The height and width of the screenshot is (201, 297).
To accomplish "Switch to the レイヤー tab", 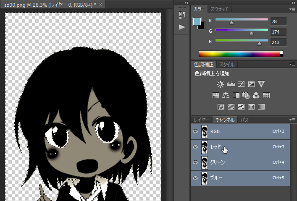I will [x=201, y=120].
